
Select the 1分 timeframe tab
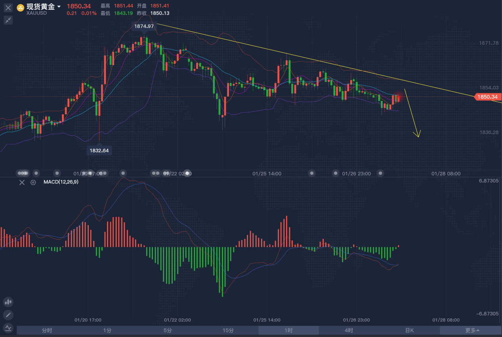tap(107, 330)
